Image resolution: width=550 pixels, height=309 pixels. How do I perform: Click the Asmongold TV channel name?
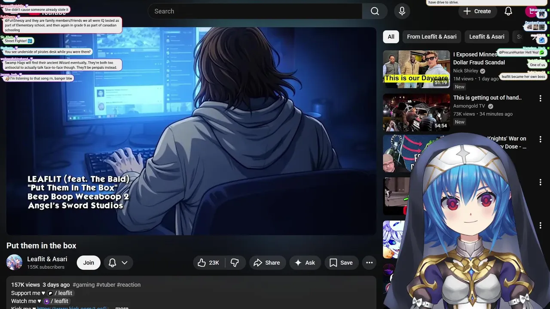(x=469, y=106)
